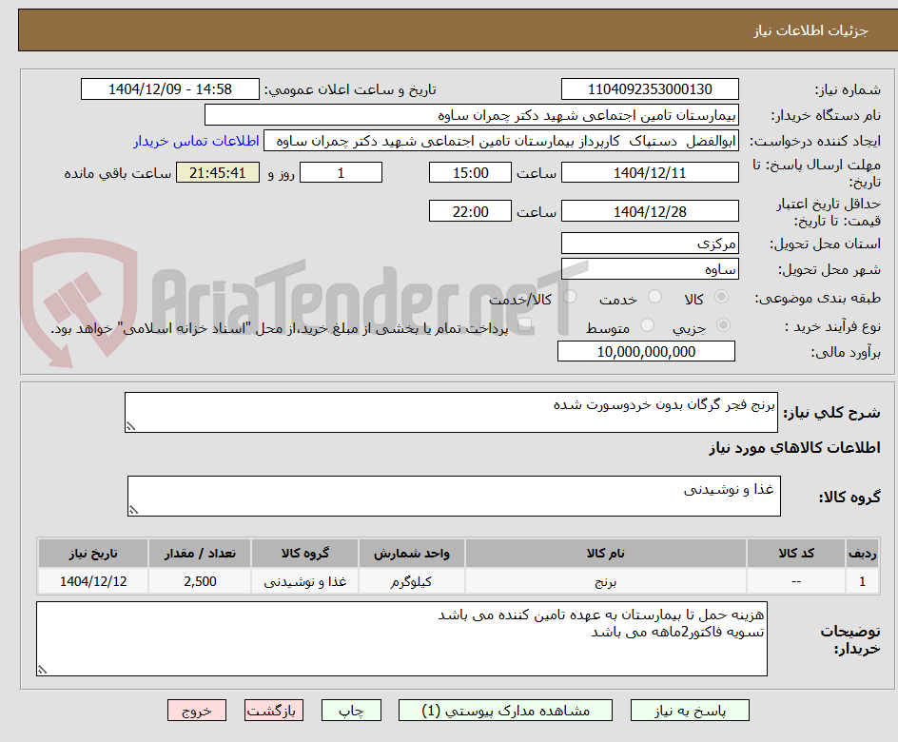
Task: Click the کیلوگرم unit cell
Action: point(411,581)
